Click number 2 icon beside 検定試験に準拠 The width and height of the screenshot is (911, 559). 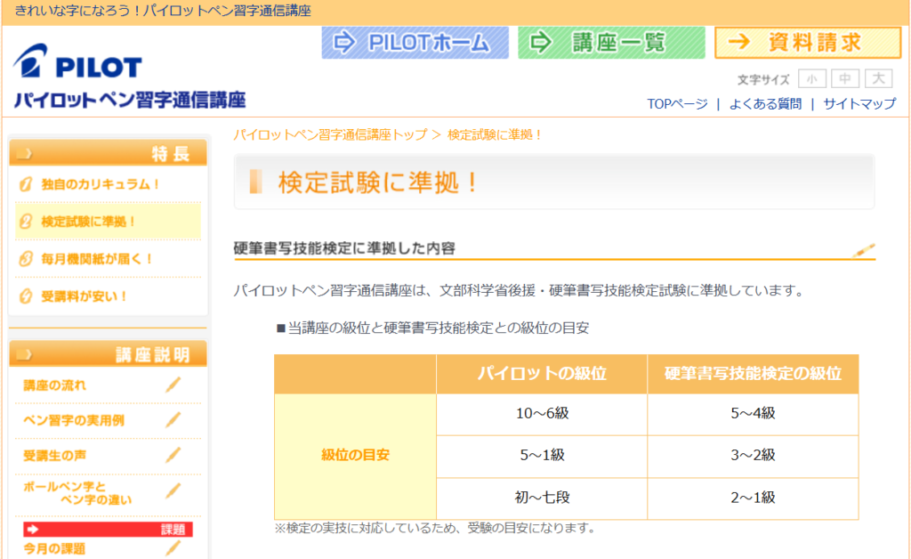pyautogui.click(x=26, y=222)
